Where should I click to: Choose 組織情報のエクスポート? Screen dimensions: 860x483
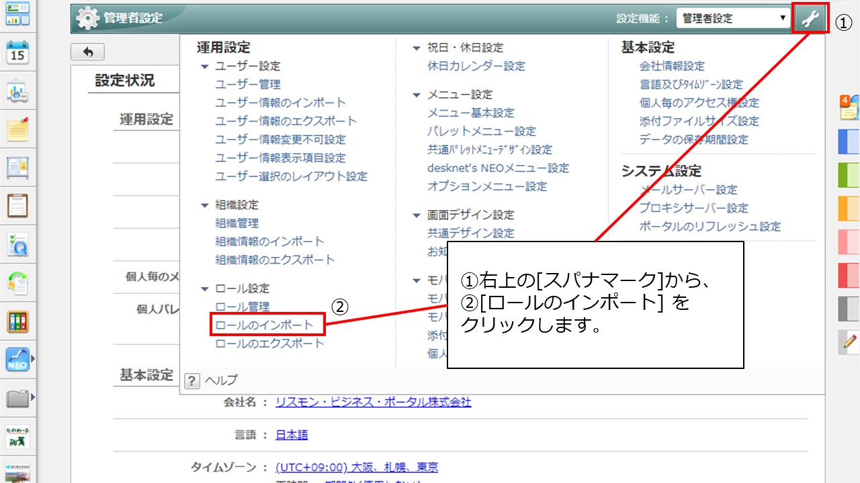(x=275, y=260)
